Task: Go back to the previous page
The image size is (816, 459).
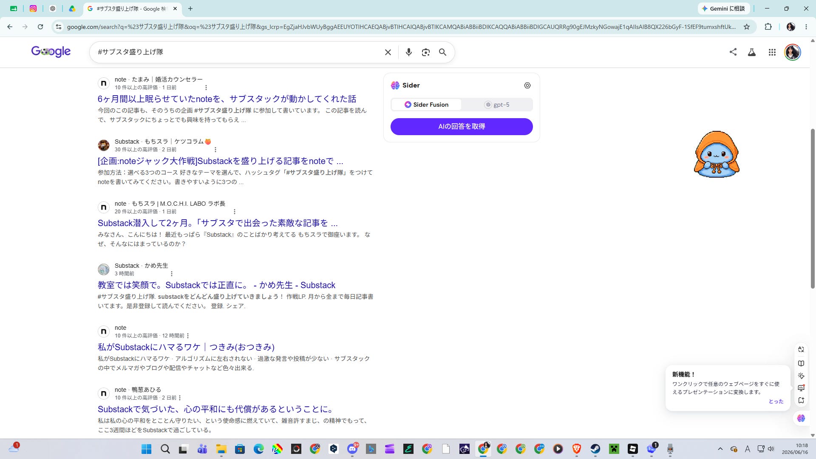Action: pos(10,27)
